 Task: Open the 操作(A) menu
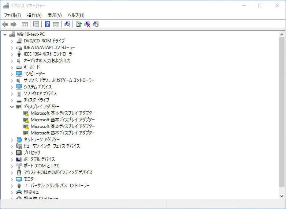34,15
